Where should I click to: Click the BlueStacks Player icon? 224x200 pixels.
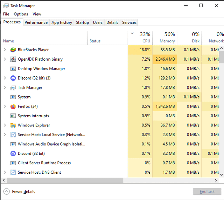pos(13,50)
